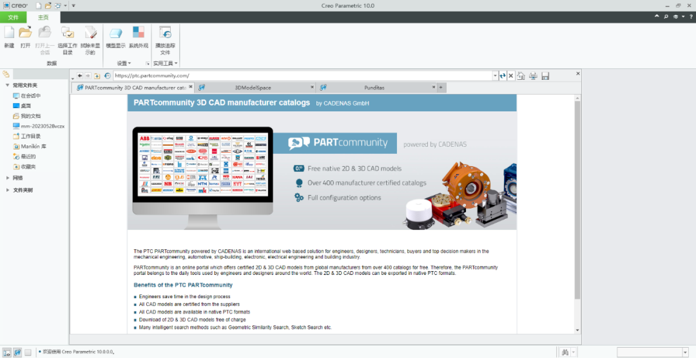Click the browser home page icon
696x358 pixels.
tap(521, 76)
